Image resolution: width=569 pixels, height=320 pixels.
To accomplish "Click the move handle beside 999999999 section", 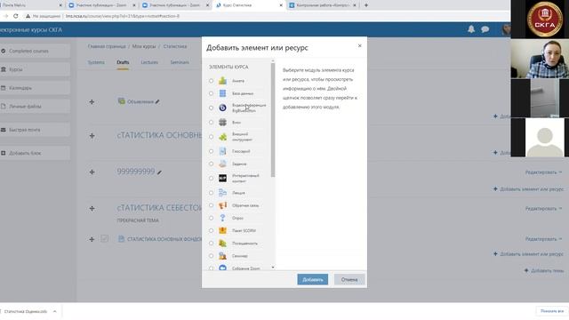I will tap(92, 172).
